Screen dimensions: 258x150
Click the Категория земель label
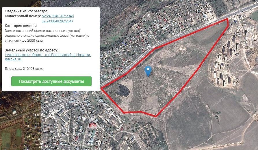[x=21, y=26]
